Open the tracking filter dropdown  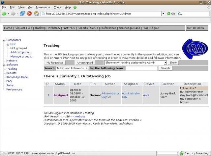tap(136, 62)
